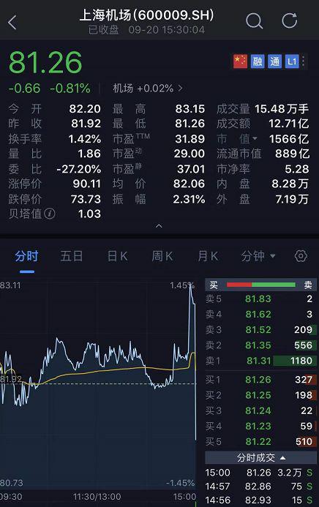Tap the intraday price chart area

[x=98, y=385]
